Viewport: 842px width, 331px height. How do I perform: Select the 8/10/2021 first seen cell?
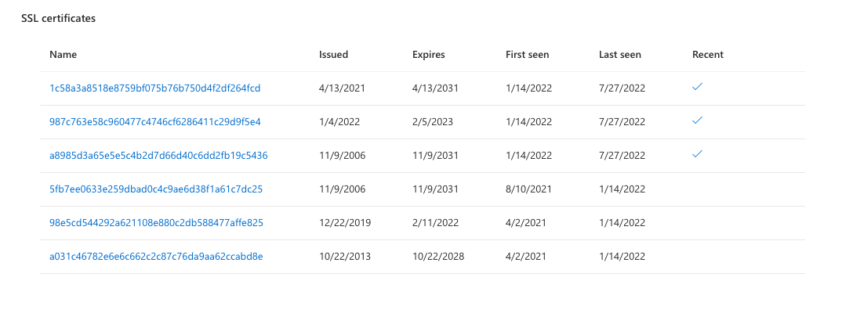click(x=528, y=189)
